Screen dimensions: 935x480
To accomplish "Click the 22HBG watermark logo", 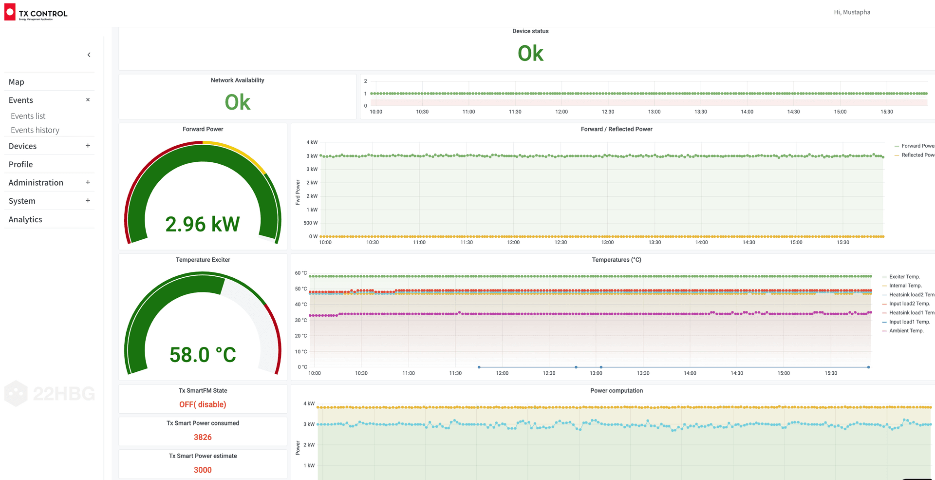I will [x=49, y=394].
